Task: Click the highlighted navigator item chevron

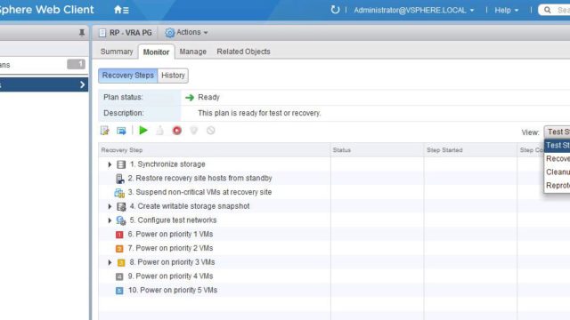Action: coord(82,85)
